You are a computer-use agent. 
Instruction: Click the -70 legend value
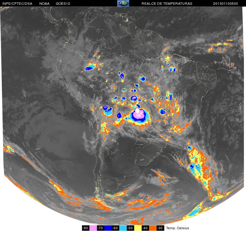tap(100, 228)
